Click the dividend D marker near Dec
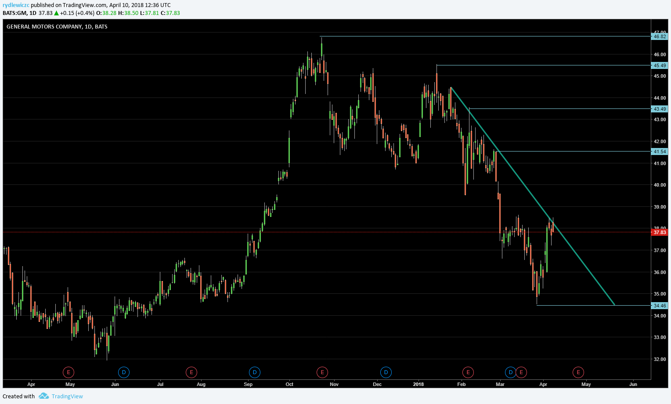 386,372
